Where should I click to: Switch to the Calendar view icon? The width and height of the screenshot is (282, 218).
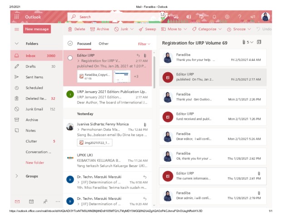pos(31,201)
